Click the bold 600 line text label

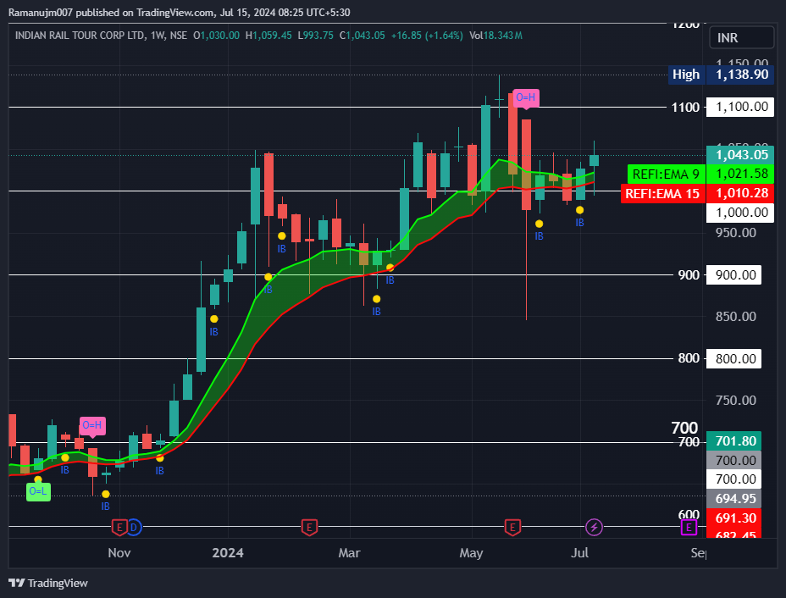pos(689,515)
